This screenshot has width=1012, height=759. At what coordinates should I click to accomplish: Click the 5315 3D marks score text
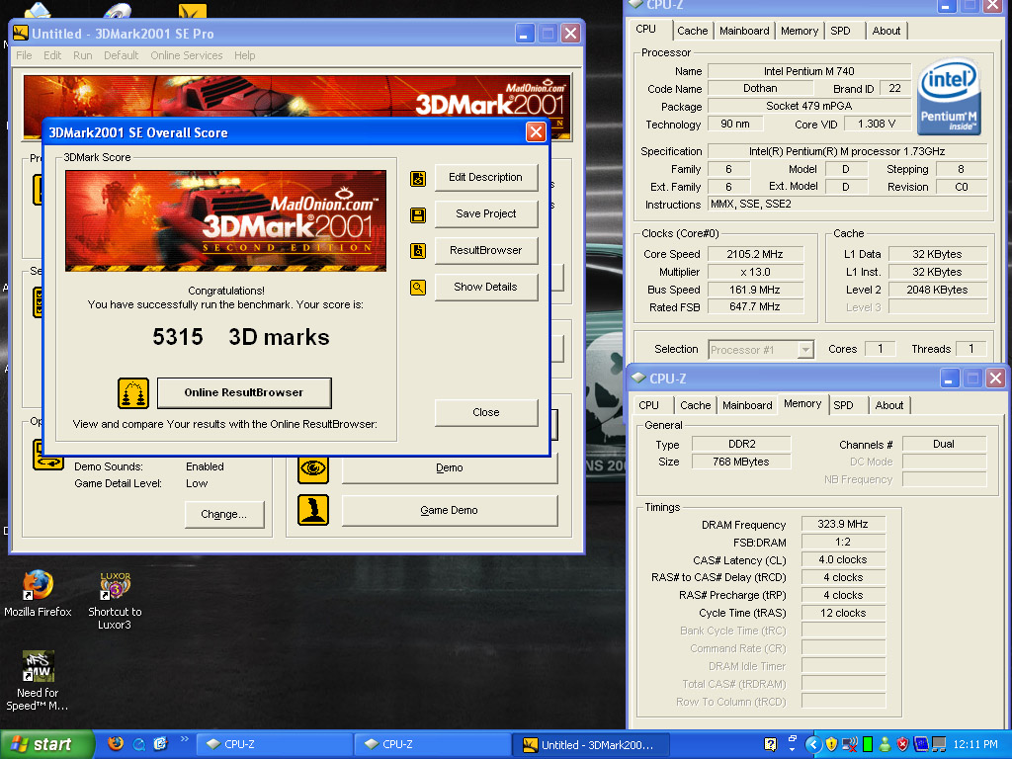[x=241, y=337]
